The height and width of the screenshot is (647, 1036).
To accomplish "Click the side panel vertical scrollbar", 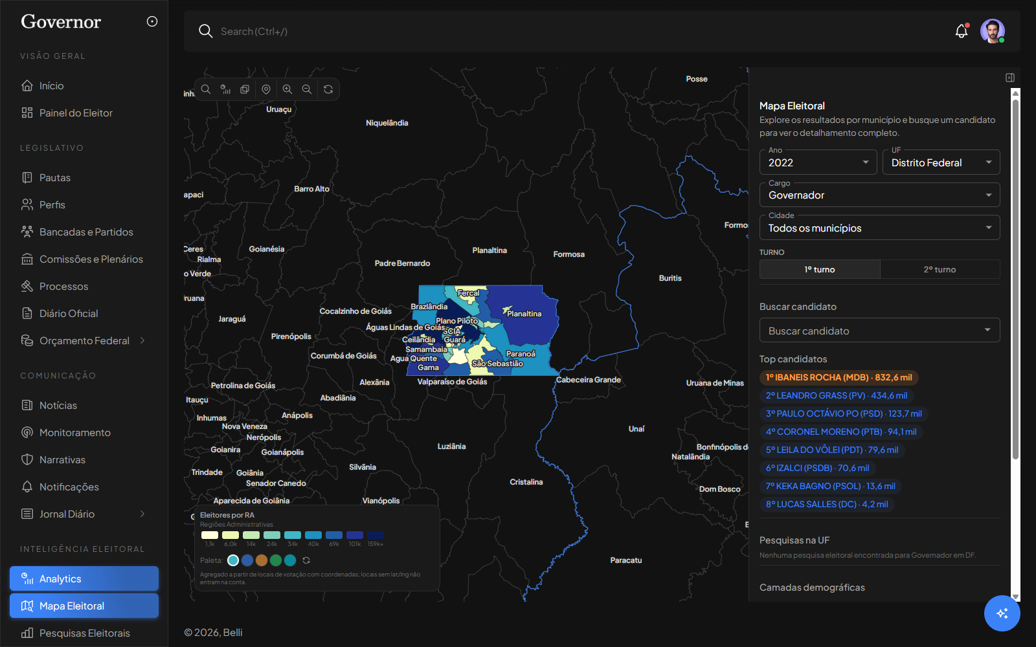I will (x=1015, y=278).
